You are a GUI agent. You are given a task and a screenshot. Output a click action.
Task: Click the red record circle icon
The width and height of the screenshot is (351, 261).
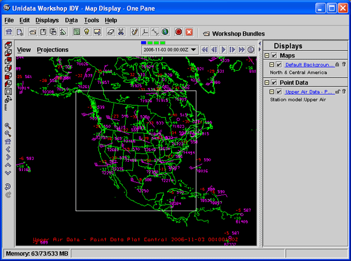click(179, 32)
